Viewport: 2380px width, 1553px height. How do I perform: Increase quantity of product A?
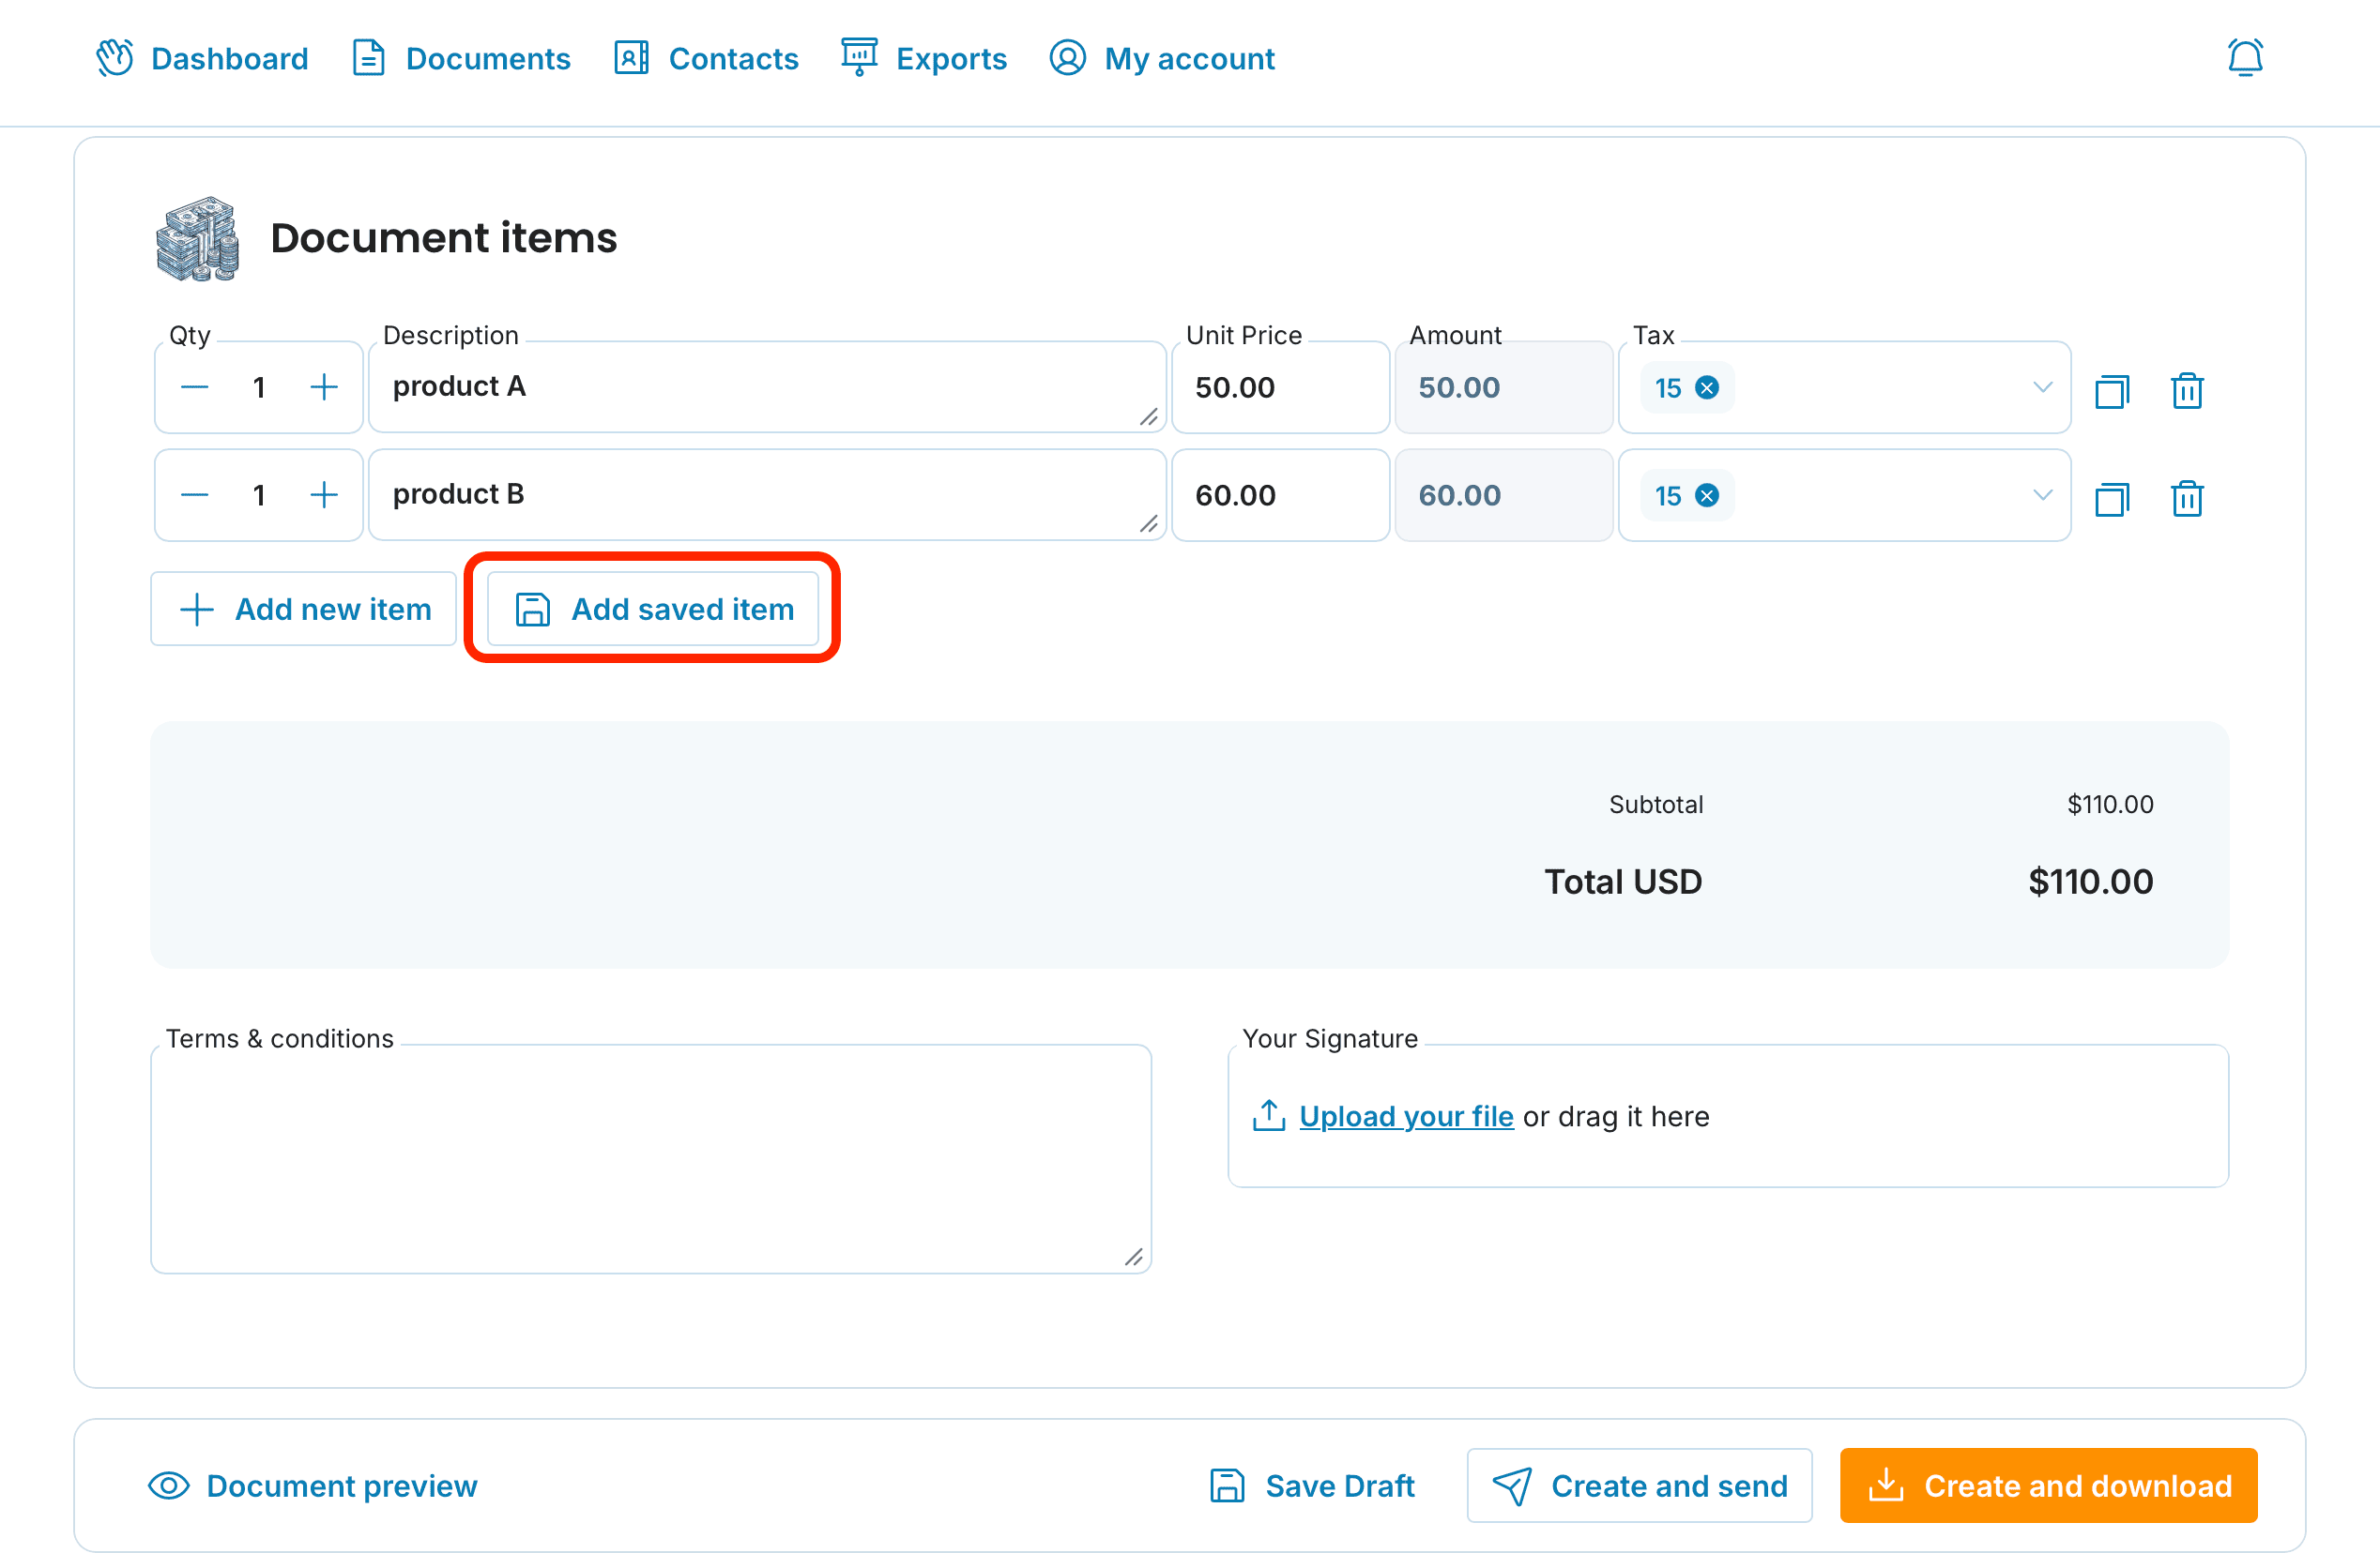[x=324, y=387]
